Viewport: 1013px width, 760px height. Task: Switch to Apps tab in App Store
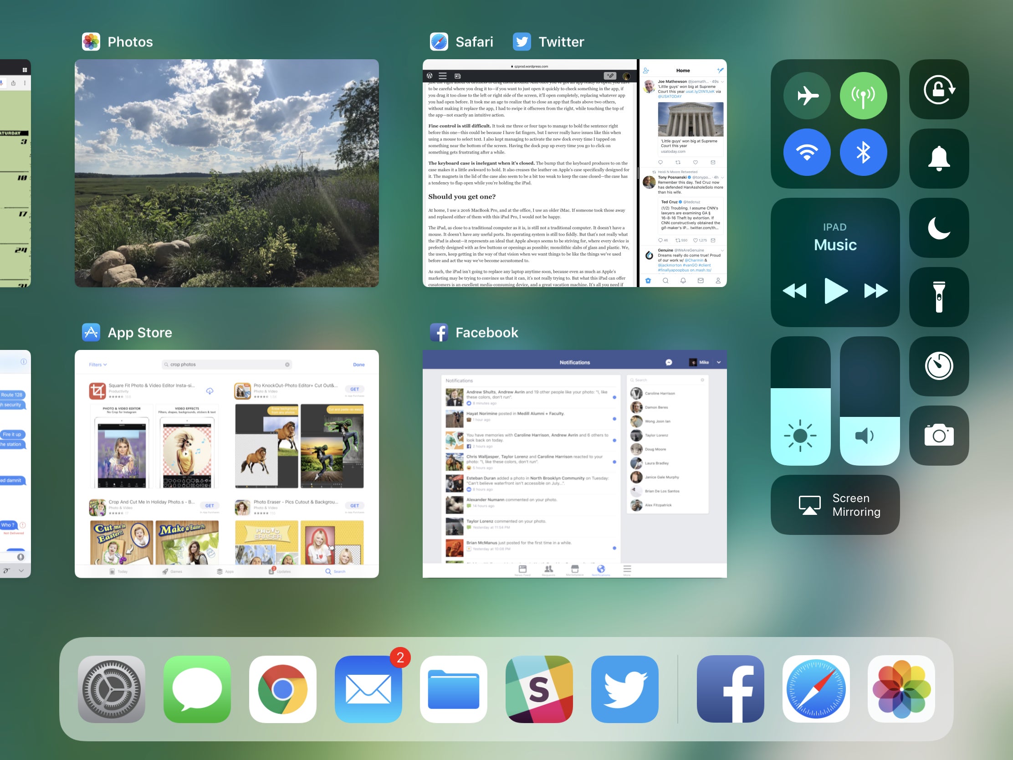[x=225, y=571]
